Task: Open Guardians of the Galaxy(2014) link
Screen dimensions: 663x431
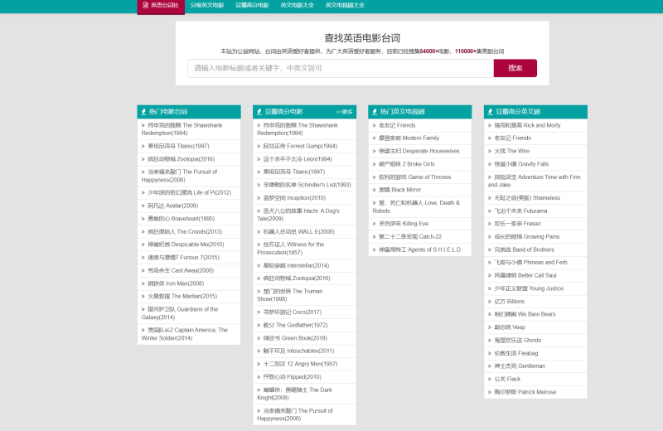Action: click(180, 314)
